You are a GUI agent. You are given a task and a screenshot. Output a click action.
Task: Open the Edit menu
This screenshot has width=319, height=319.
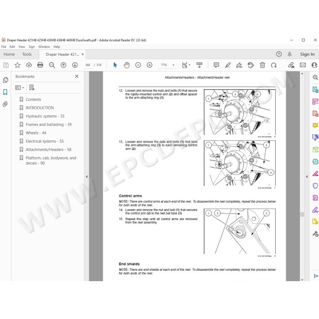[12, 47]
